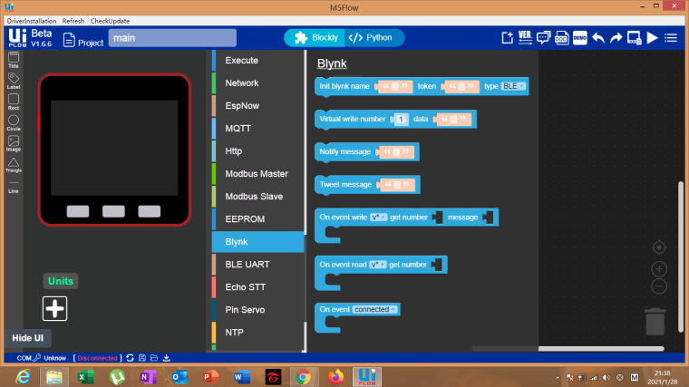Open the DEMO examples icon
This screenshot has height=387, width=689.
(x=579, y=38)
